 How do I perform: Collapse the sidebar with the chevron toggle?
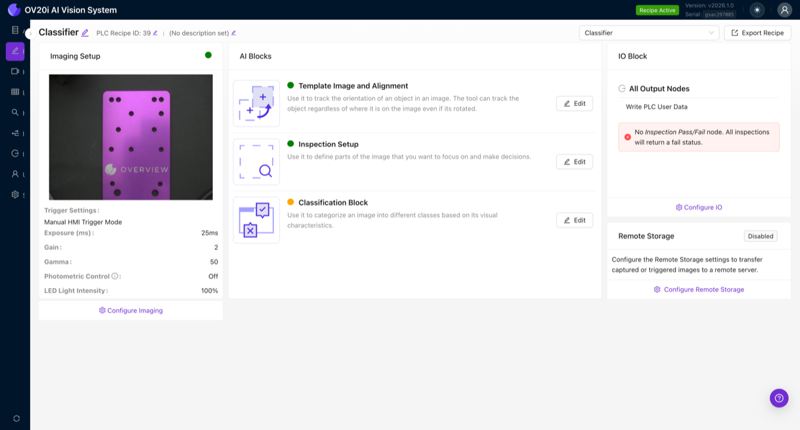tap(31, 33)
